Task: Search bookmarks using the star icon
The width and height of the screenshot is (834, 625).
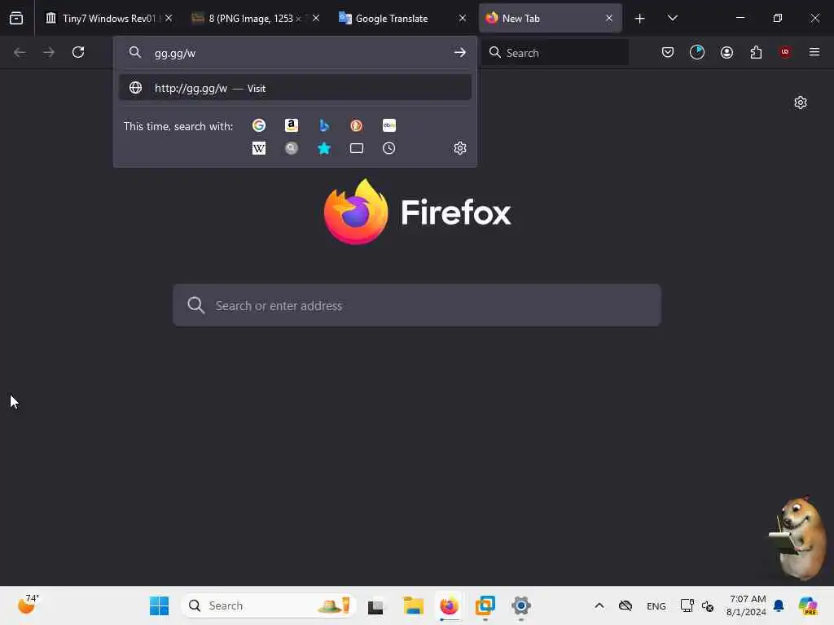Action: [x=324, y=148]
